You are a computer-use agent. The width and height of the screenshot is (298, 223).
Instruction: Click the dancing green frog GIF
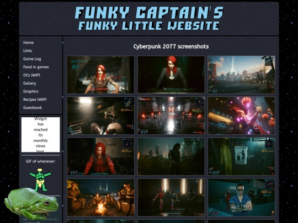coord(40,180)
